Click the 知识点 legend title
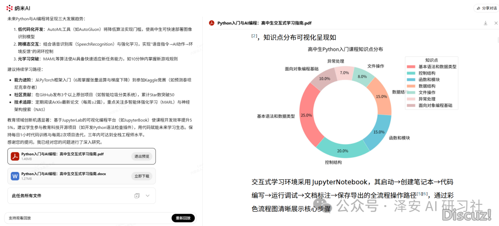 (432, 60)
